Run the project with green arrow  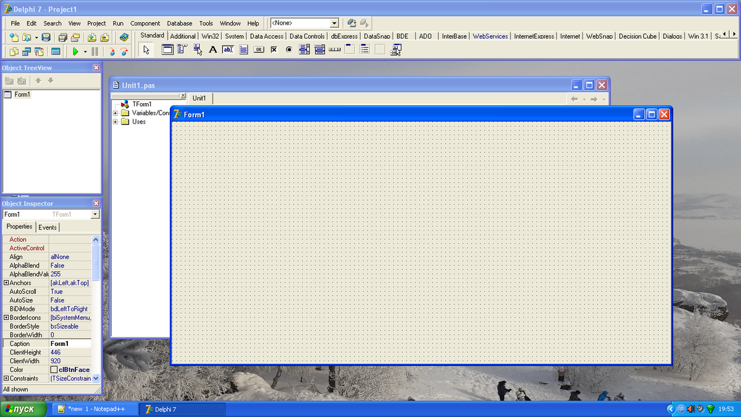coord(75,51)
